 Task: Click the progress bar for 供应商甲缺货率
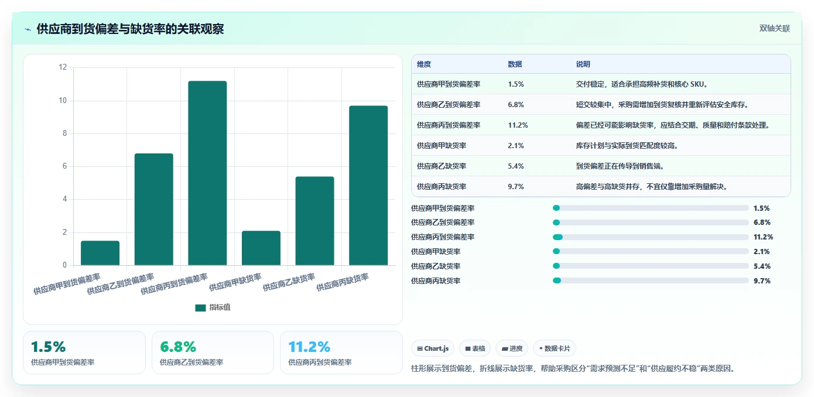click(x=651, y=252)
